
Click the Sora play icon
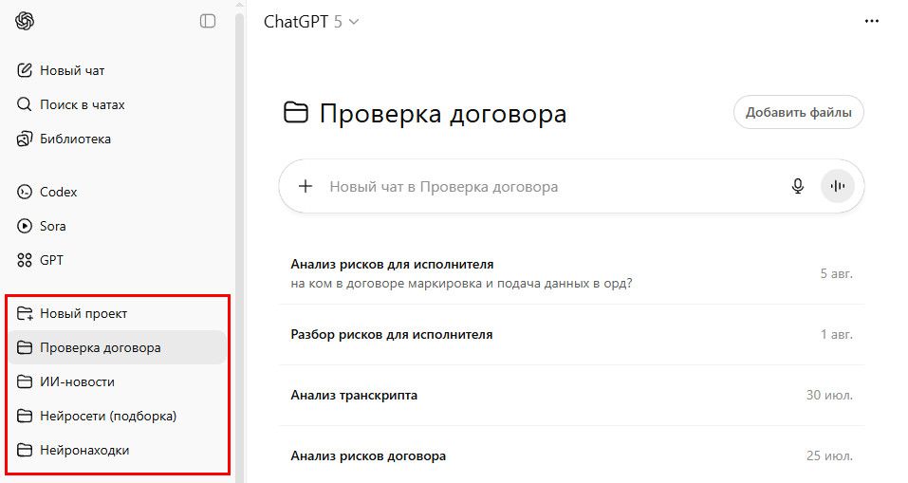[25, 226]
